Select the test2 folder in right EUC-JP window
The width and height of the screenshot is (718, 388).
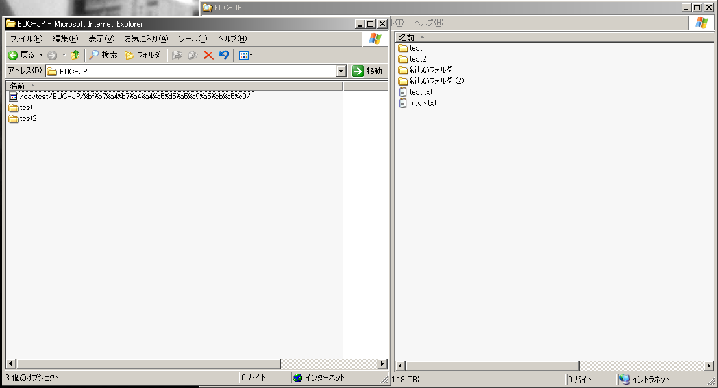pyautogui.click(x=412, y=59)
